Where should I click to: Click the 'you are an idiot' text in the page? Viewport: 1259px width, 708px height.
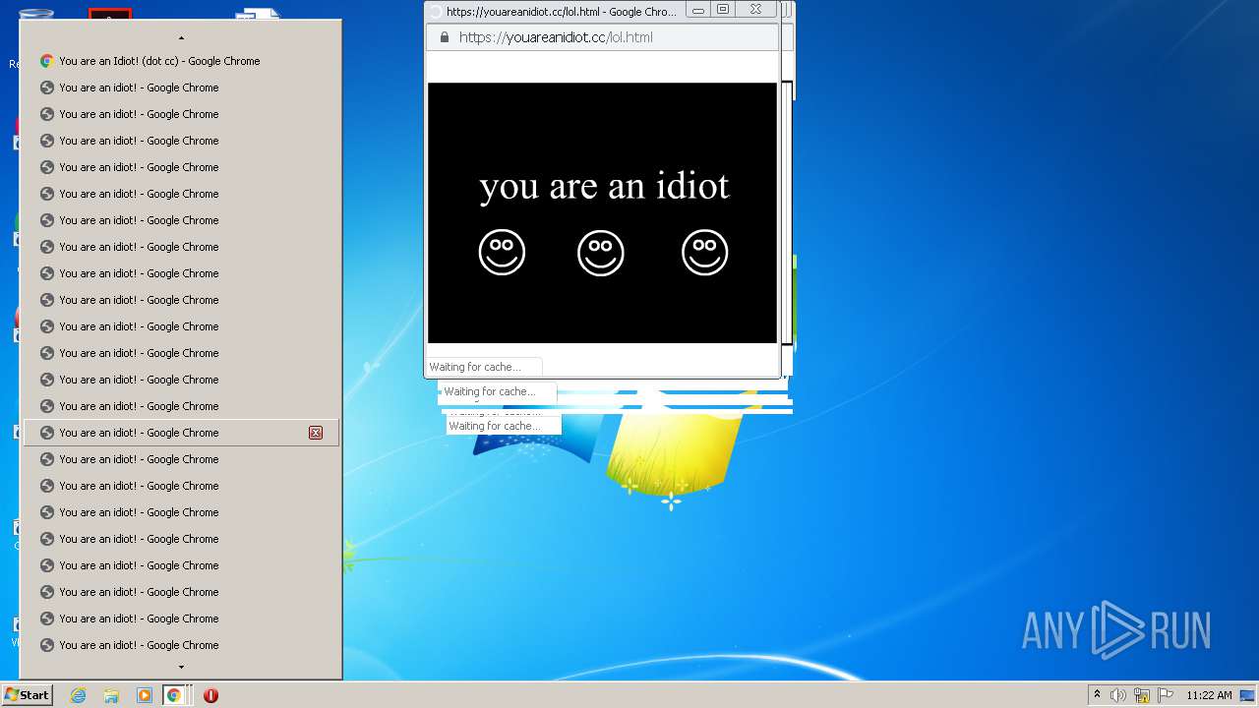(604, 186)
